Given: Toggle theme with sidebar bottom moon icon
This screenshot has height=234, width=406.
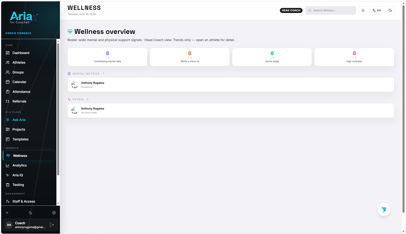Looking at the screenshot, I should point(30,213).
